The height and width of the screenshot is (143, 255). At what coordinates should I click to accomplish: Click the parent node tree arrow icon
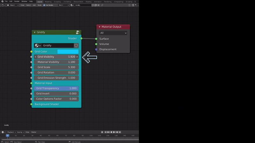tap(129, 5)
